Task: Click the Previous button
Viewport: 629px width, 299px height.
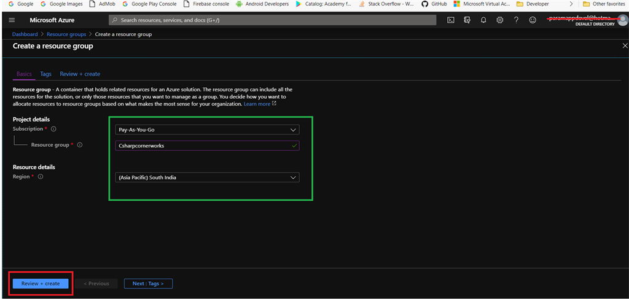Action: (x=96, y=284)
